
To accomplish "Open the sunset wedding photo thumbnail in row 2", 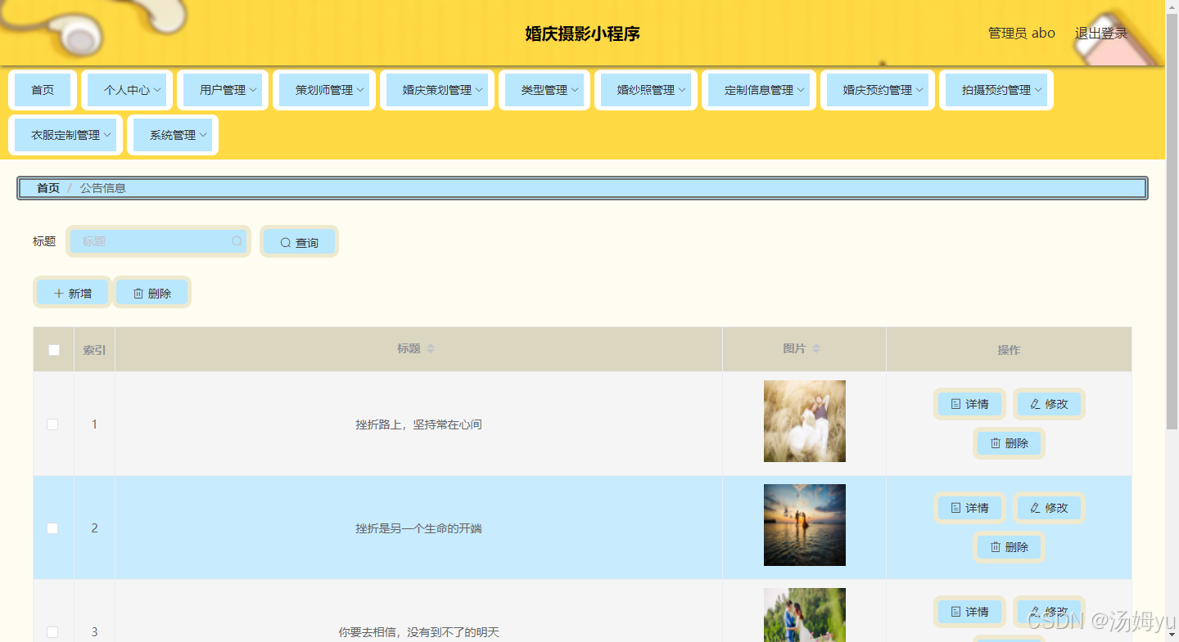I will pos(805,525).
